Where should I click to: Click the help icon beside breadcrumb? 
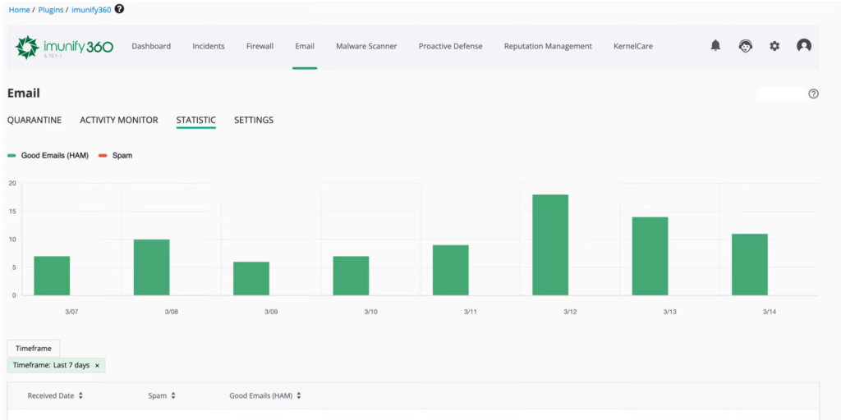point(120,9)
